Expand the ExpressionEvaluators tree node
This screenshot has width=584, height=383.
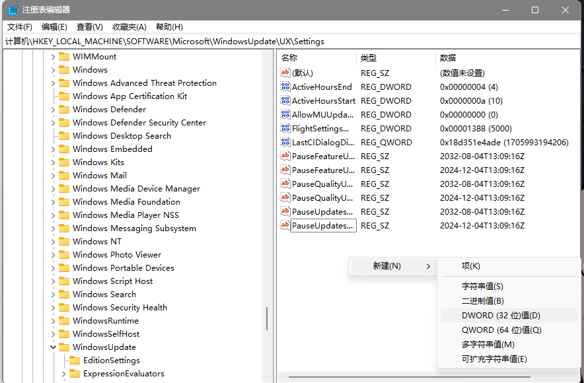[63, 374]
